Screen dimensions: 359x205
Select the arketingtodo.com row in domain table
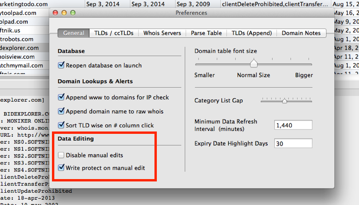point(24,4)
